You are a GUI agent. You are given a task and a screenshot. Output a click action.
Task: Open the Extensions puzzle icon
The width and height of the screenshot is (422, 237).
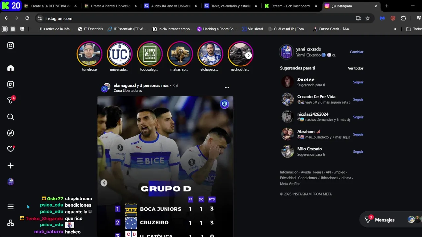click(403, 18)
